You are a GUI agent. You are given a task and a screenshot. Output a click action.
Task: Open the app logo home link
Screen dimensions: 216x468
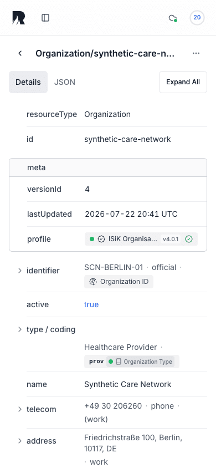[19, 18]
